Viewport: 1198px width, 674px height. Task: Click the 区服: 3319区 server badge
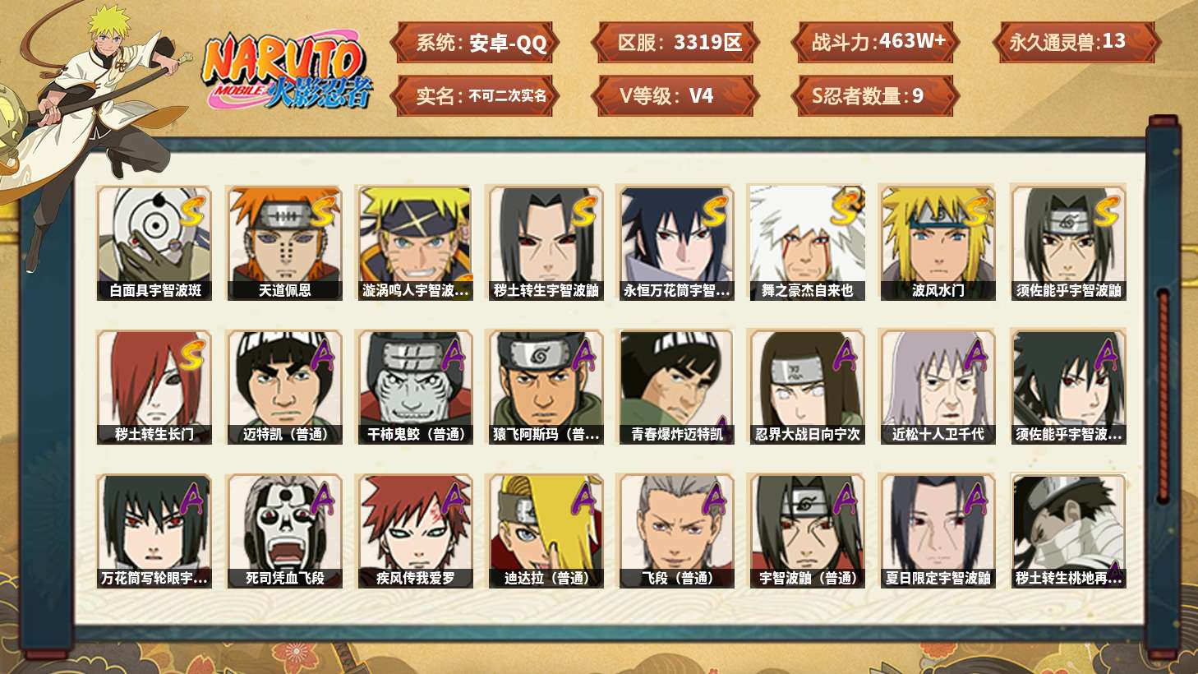[x=675, y=43]
